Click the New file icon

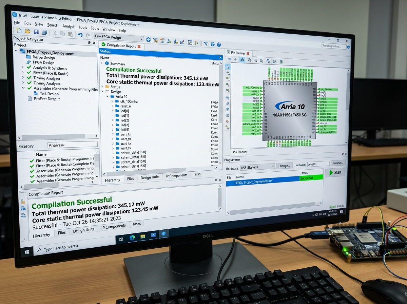(20, 31)
